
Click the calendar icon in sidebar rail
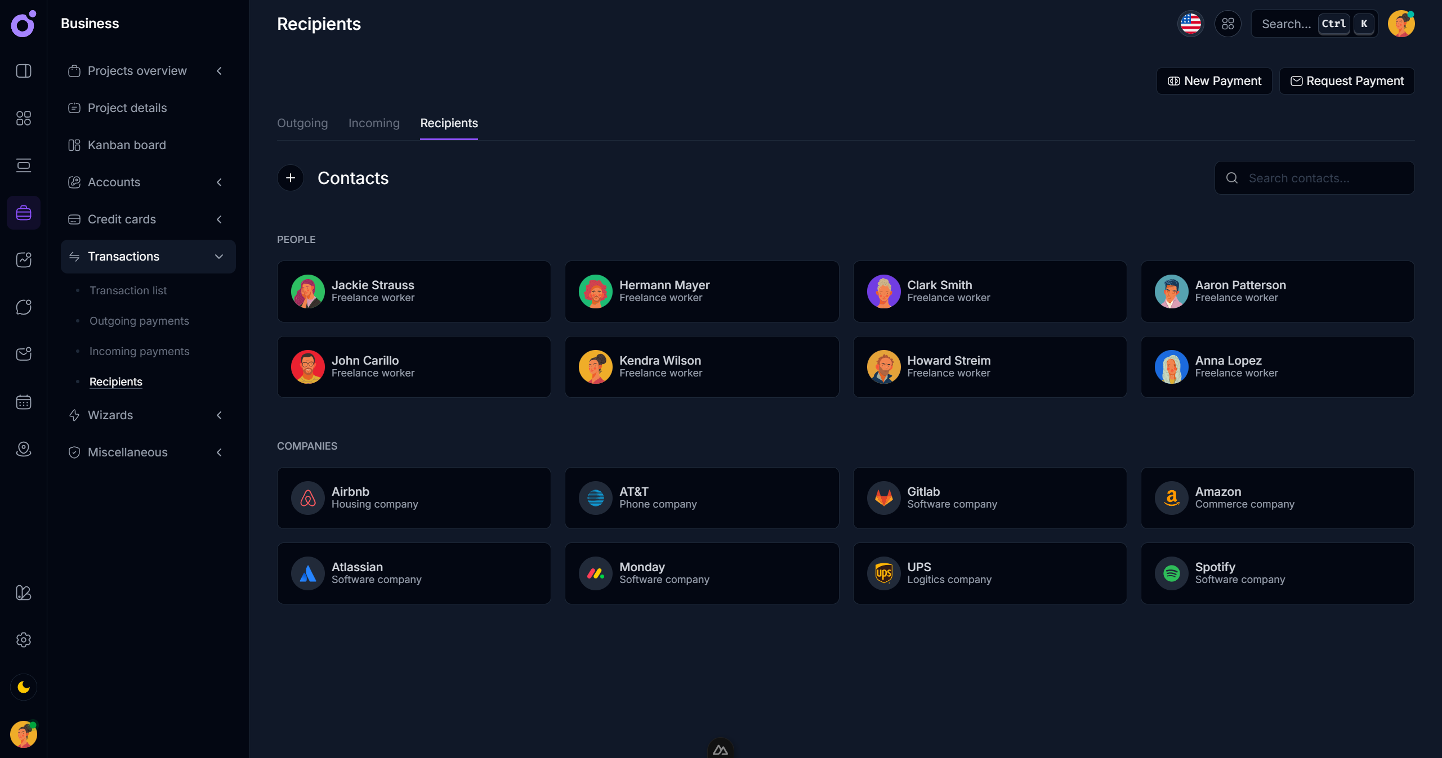point(24,402)
